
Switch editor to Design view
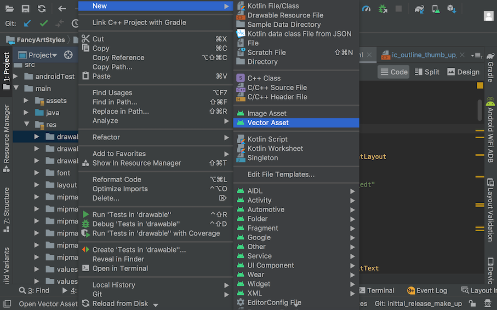464,72
